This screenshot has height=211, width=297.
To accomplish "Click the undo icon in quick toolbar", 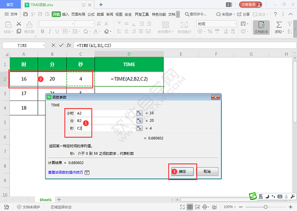I will point(33,14).
